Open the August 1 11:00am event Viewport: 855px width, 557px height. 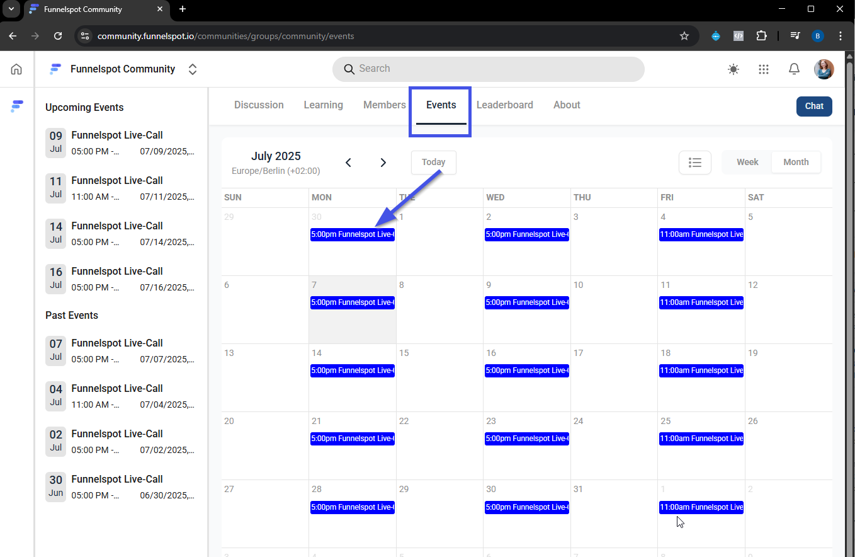click(701, 507)
